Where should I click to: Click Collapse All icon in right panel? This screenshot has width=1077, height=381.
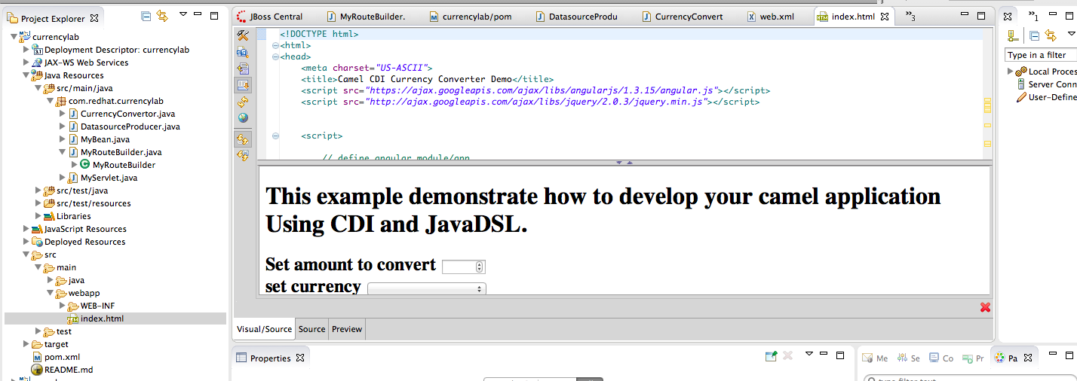pyautogui.click(x=1035, y=35)
